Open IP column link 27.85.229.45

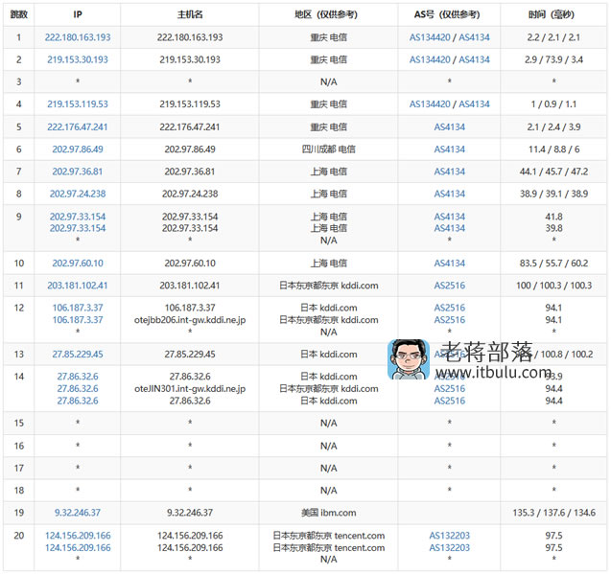click(78, 354)
